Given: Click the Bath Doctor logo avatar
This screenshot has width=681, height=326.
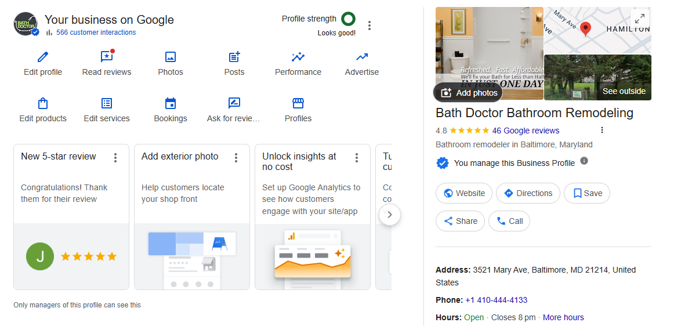Looking at the screenshot, I should [x=26, y=24].
